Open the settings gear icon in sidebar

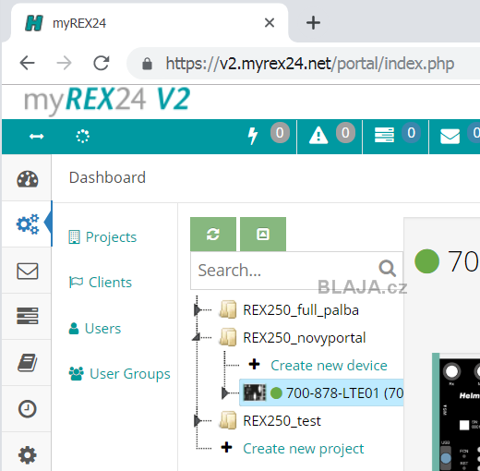(x=28, y=455)
